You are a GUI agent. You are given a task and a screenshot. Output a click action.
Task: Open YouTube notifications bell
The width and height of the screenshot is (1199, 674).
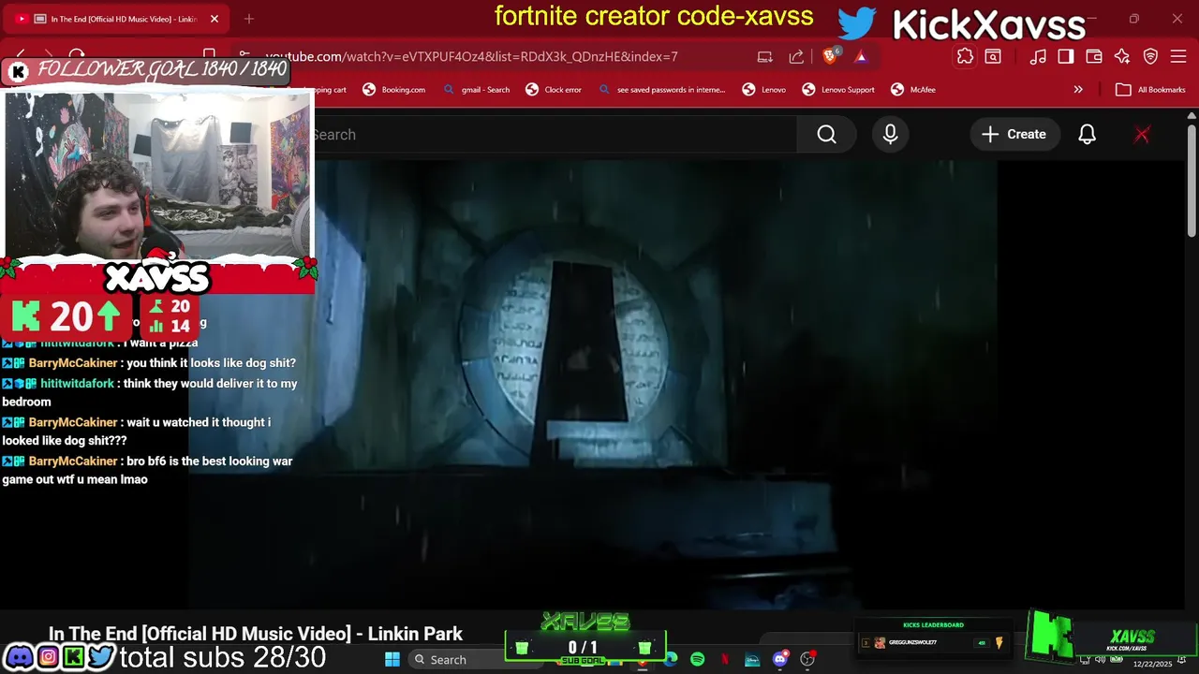click(x=1087, y=135)
